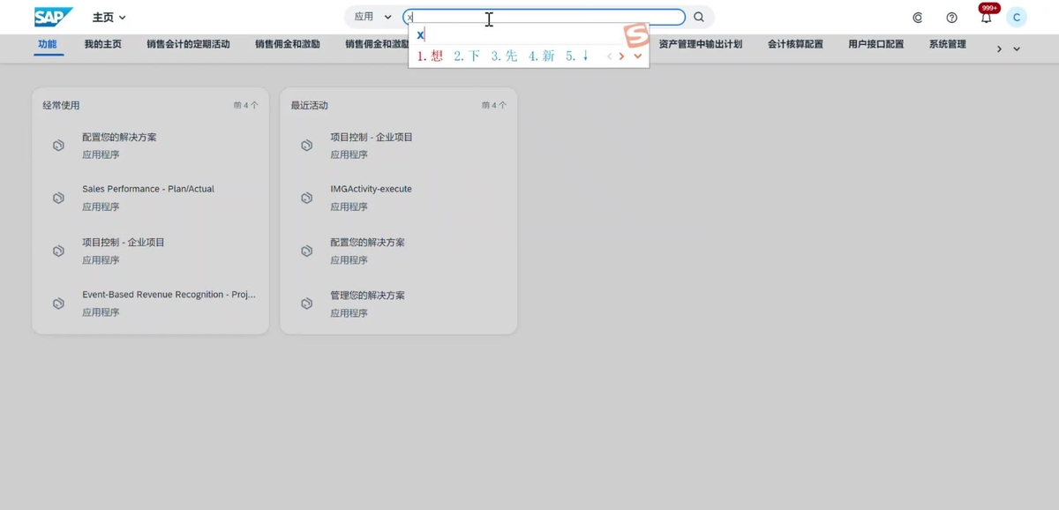Open the all tabs overflow dropdown
Image resolution: width=1059 pixels, height=510 pixels.
pyautogui.click(x=1017, y=49)
